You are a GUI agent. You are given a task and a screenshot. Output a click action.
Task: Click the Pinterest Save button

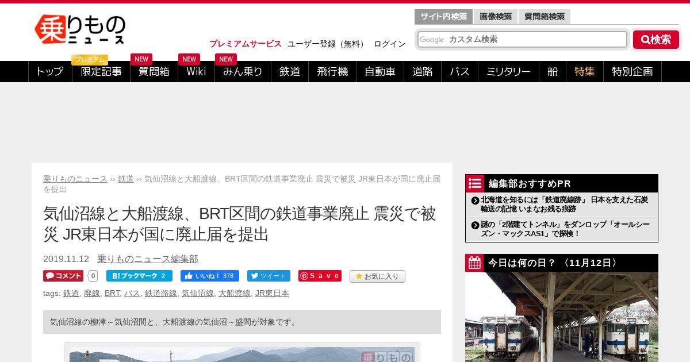coord(320,276)
